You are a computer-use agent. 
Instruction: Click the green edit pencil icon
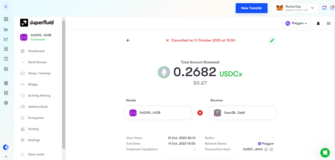pyautogui.click(x=272, y=40)
